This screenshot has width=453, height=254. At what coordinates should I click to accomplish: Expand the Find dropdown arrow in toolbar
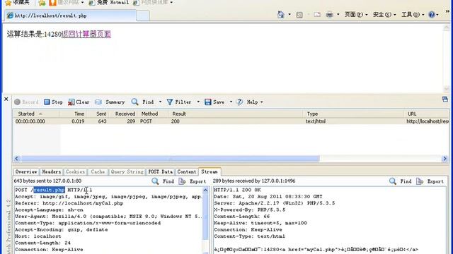(x=160, y=102)
